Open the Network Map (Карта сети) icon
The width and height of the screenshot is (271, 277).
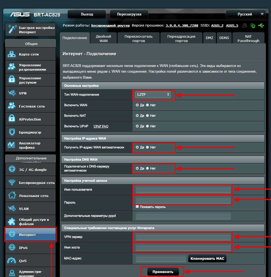point(12,54)
